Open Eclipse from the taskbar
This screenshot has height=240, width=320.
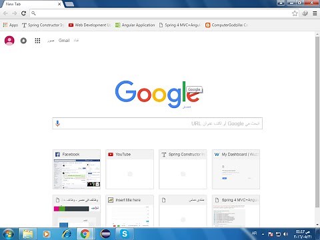(x=105, y=234)
